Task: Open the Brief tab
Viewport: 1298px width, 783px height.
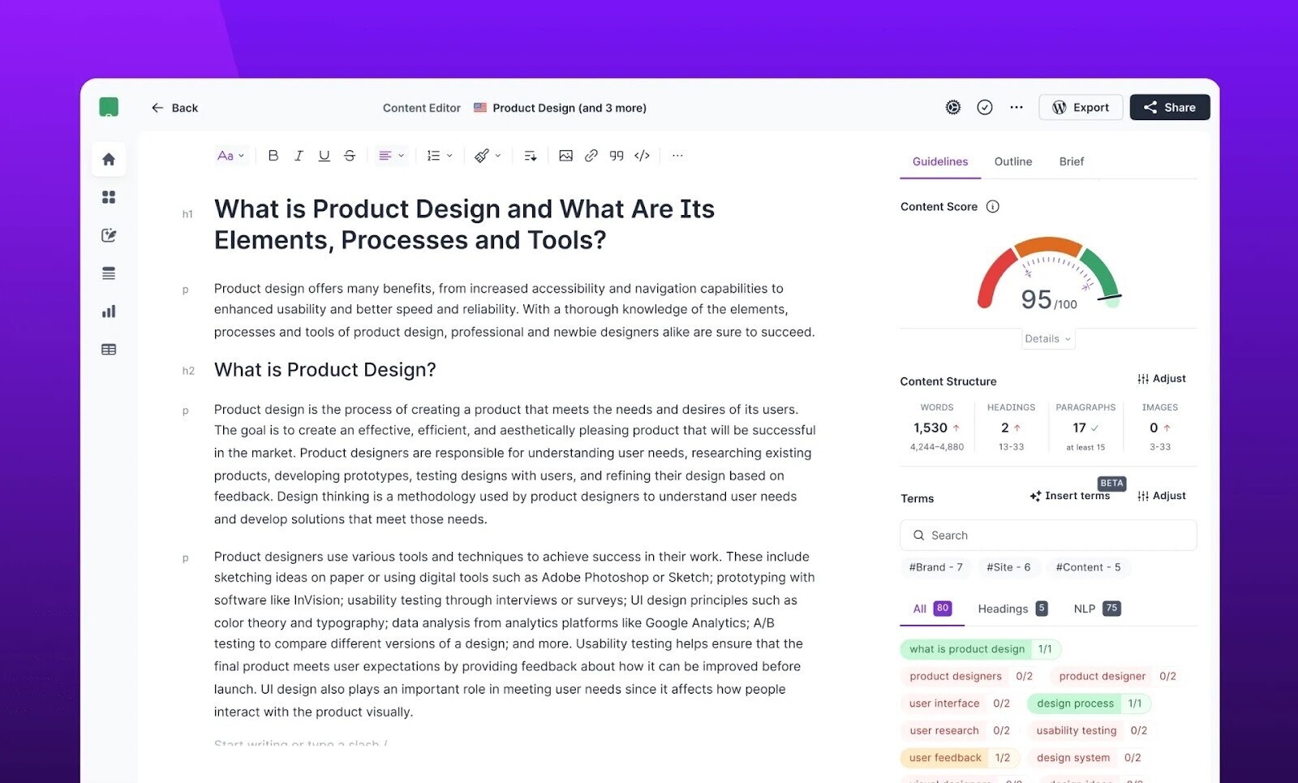Action: pos(1071,161)
